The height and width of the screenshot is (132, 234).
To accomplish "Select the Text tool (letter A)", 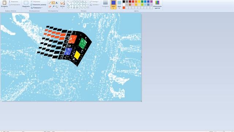I will [56, 3].
